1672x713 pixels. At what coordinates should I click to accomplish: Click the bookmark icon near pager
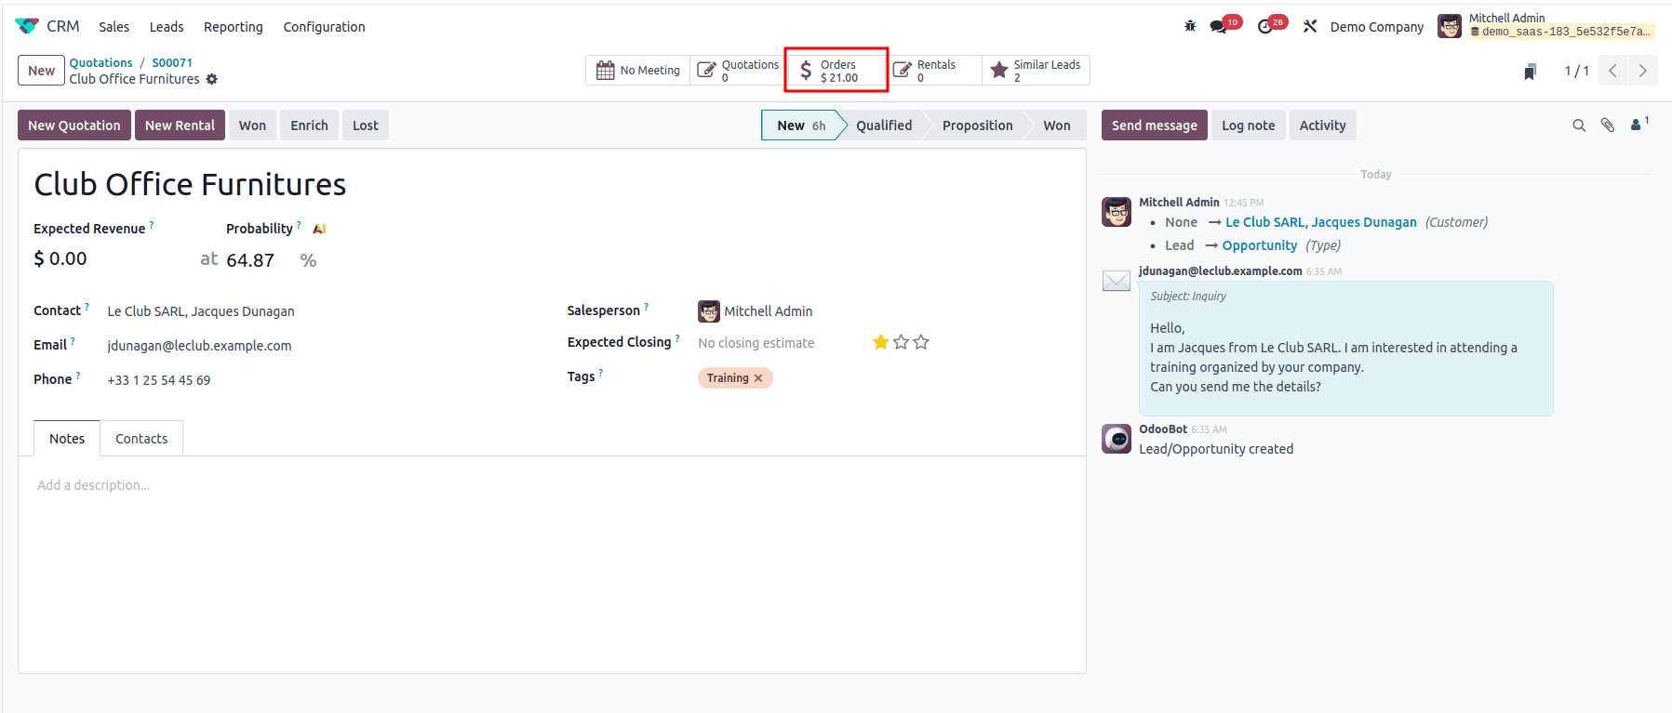click(1530, 72)
